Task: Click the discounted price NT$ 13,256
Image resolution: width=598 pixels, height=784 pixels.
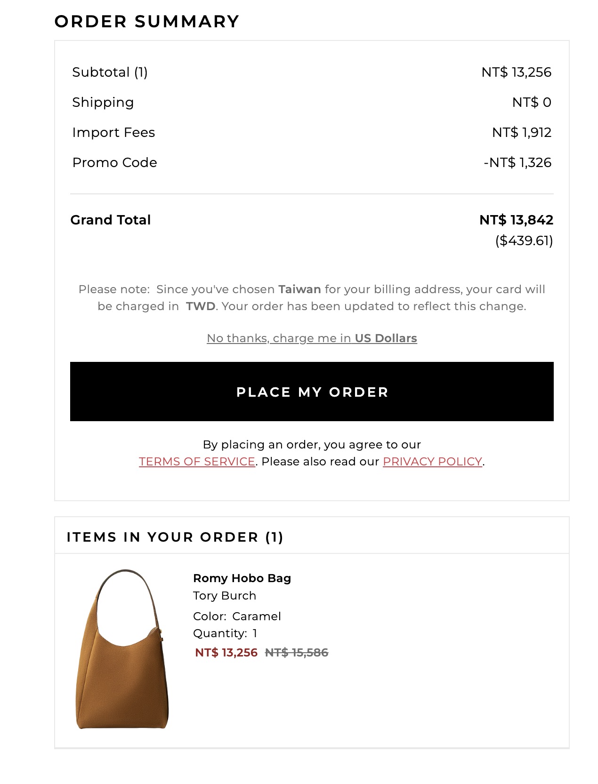Action: click(226, 653)
